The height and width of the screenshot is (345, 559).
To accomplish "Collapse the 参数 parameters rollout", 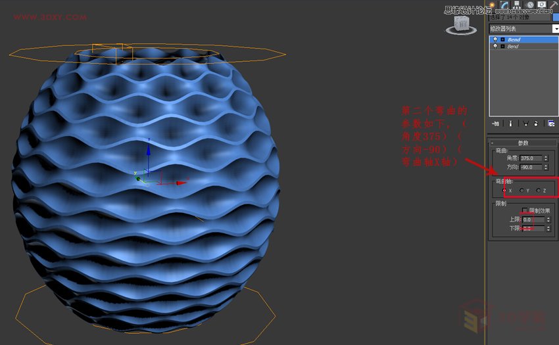I will point(522,143).
